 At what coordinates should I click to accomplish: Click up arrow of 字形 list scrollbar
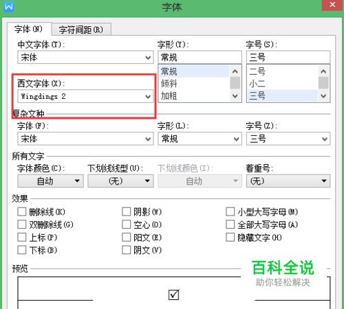click(235, 71)
